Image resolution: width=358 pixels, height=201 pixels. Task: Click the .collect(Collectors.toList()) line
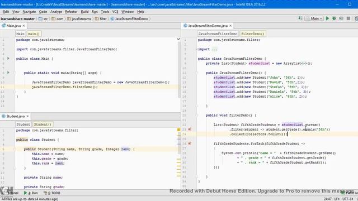tap(258, 134)
